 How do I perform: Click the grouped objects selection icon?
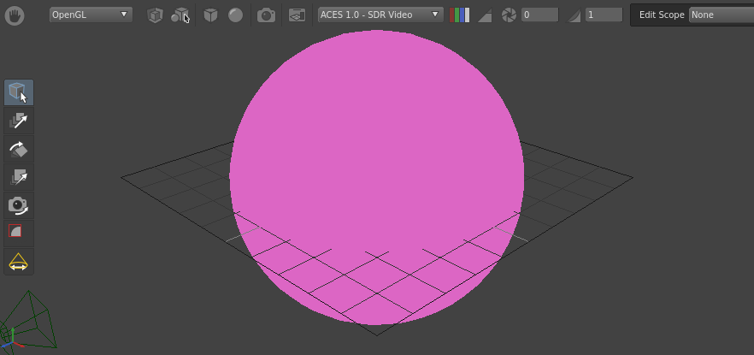click(180, 15)
